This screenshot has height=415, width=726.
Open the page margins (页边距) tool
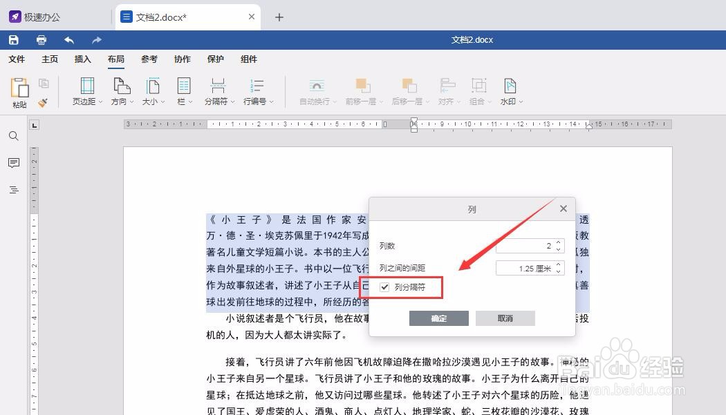(x=87, y=92)
